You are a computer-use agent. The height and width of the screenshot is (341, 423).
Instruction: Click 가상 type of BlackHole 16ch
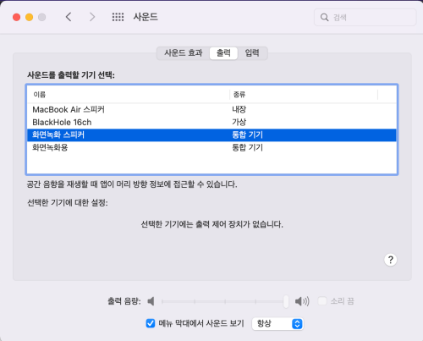239,122
